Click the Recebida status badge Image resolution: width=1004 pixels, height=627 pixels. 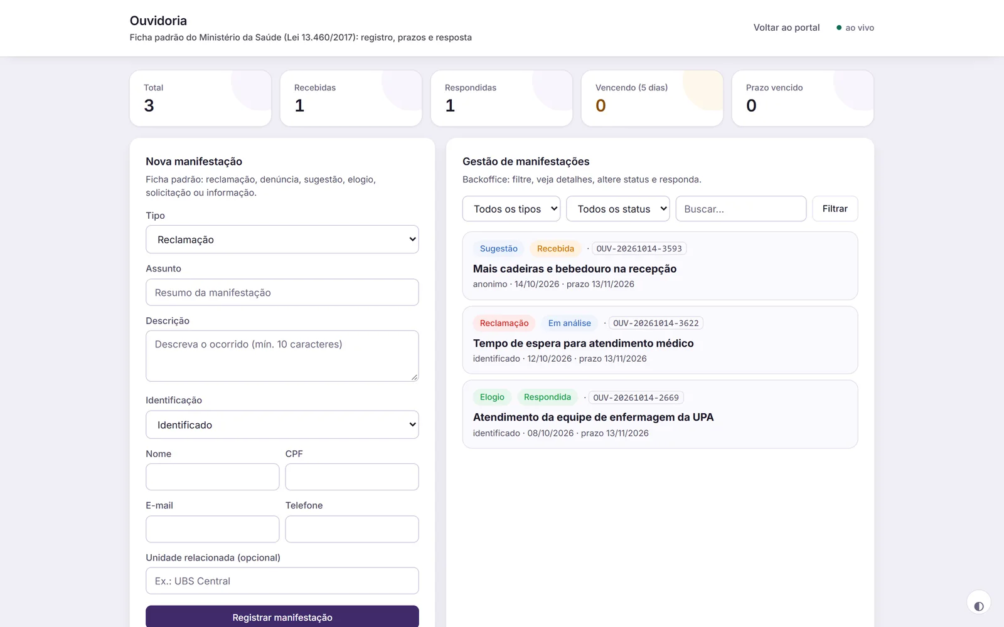pyautogui.click(x=555, y=248)
